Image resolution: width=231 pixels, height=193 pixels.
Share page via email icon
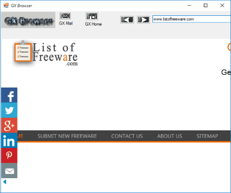(9, 170)
